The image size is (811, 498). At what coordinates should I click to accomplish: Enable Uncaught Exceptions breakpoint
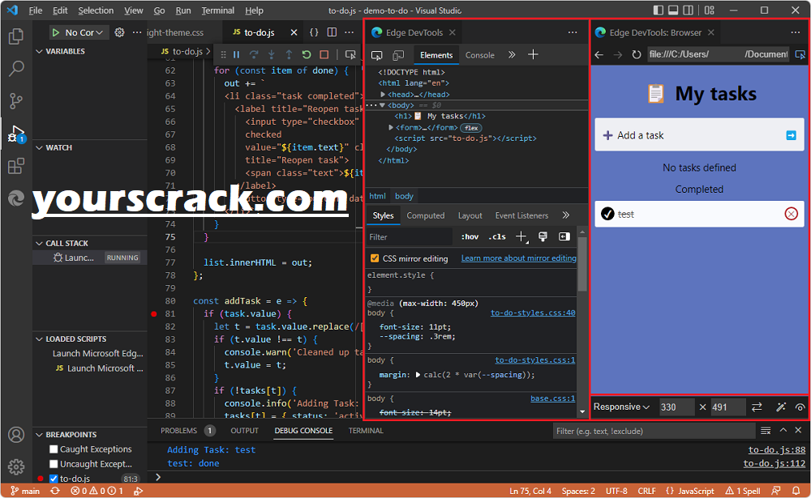(54, 464)
